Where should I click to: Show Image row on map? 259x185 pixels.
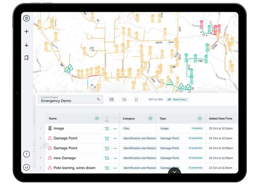(x=107, y=128)
